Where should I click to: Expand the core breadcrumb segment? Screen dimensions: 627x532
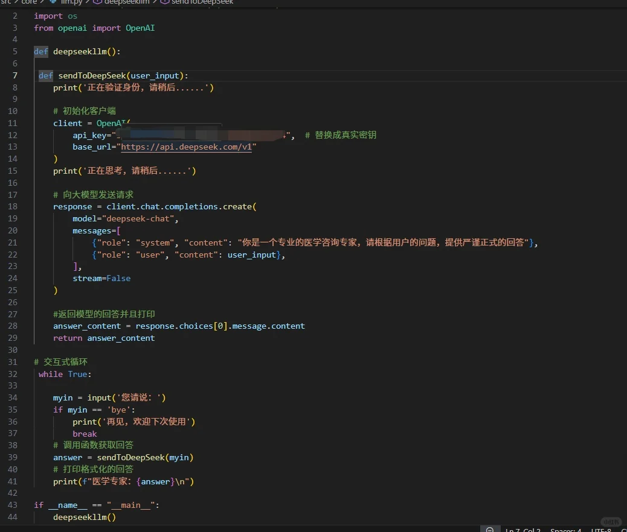pos(29,2)
